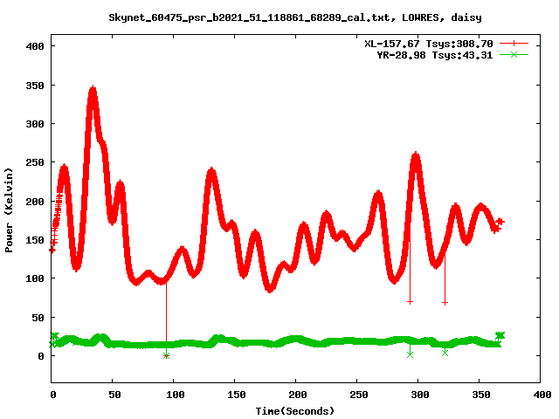The width and height of the screenshot is (559, 419).
Task: Click x-axis tick label 200
Action: (x=298, y=395)
